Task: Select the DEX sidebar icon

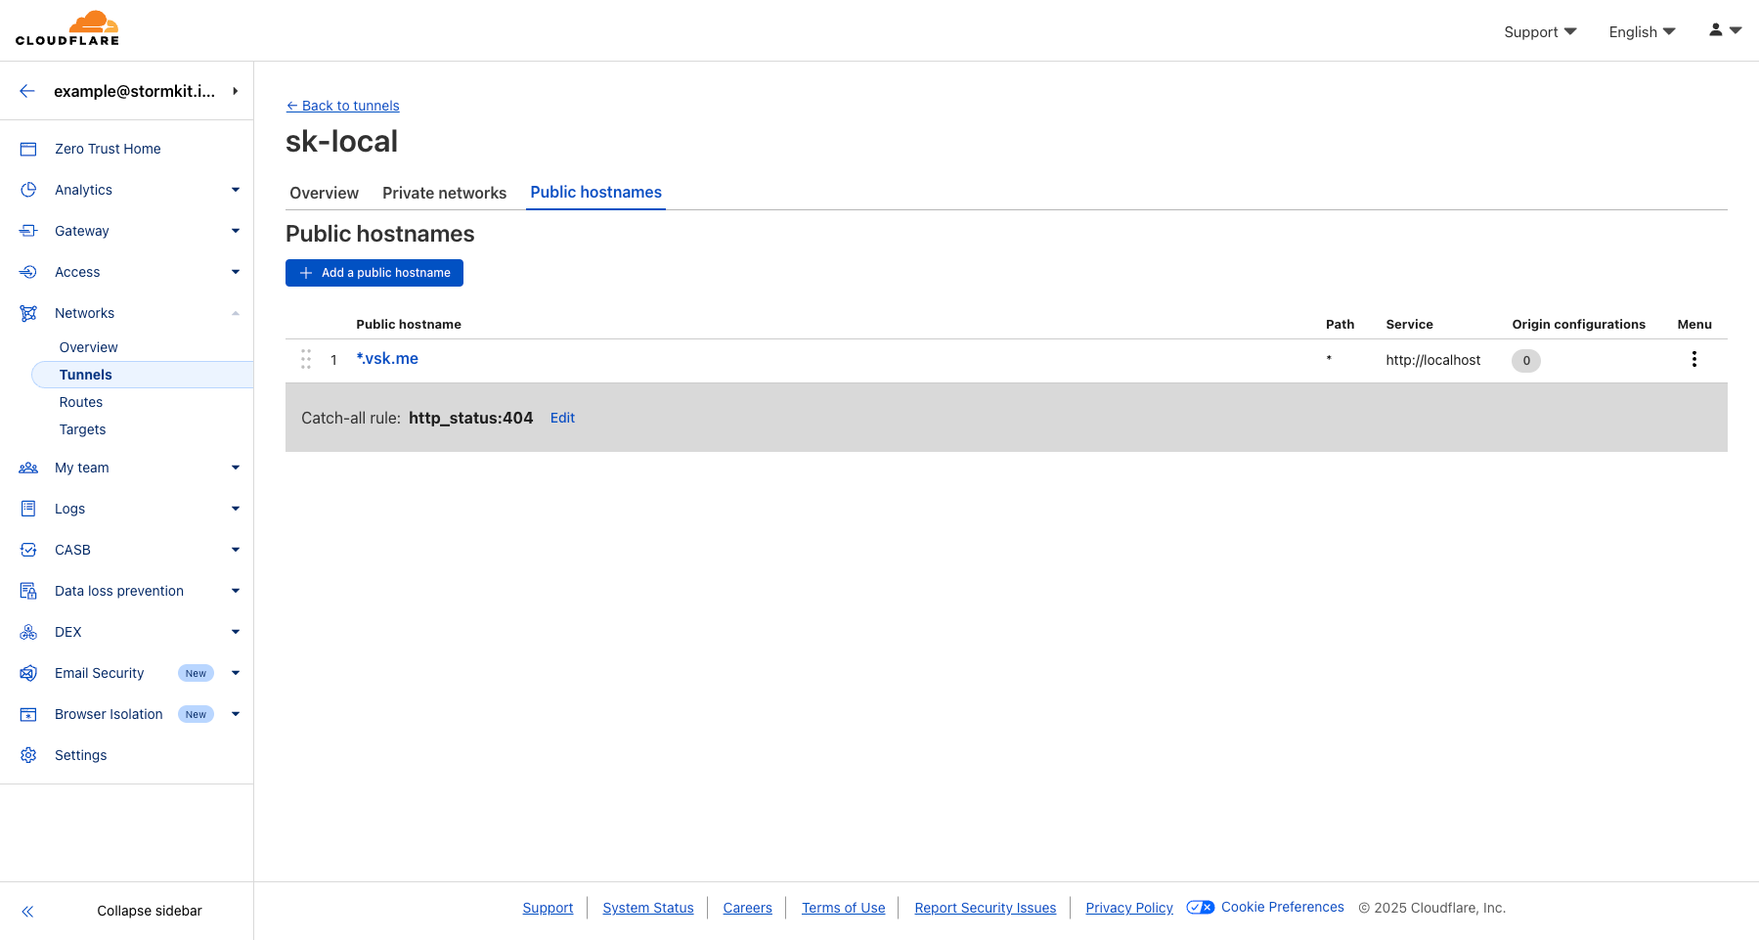Action: tap(27, 631)
